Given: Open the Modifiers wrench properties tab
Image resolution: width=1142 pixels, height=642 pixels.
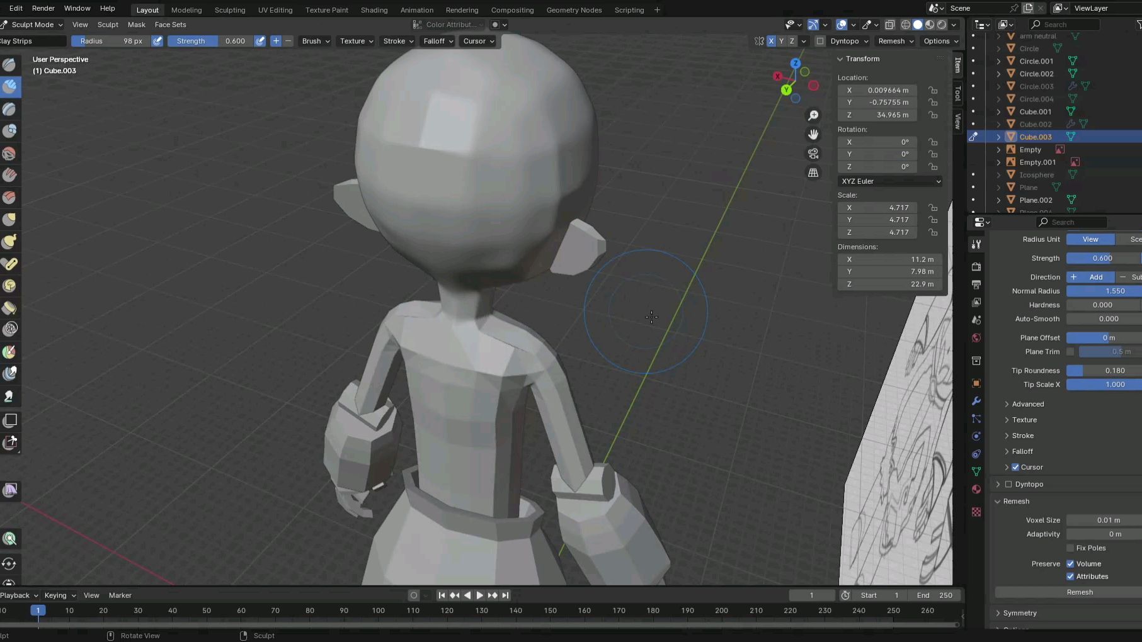Looking at the screenshot, I should pos(976,401).
